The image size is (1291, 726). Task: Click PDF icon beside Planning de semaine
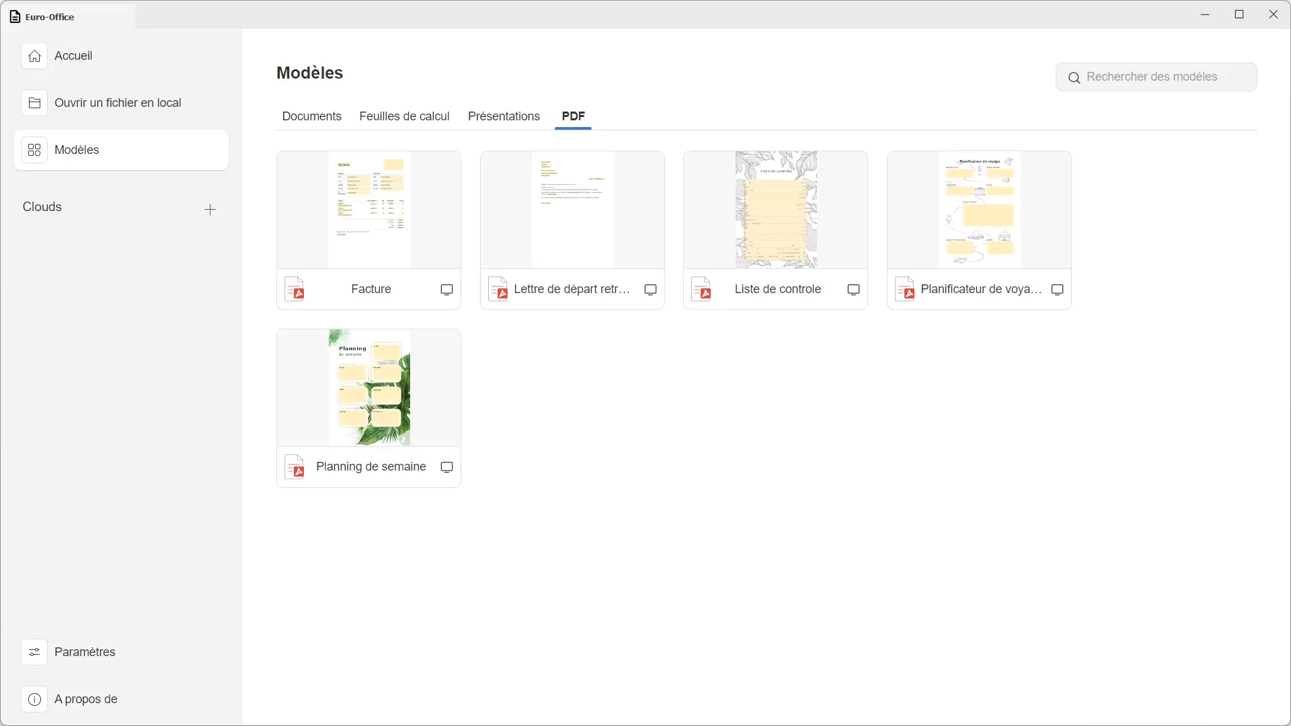(295, 467)
